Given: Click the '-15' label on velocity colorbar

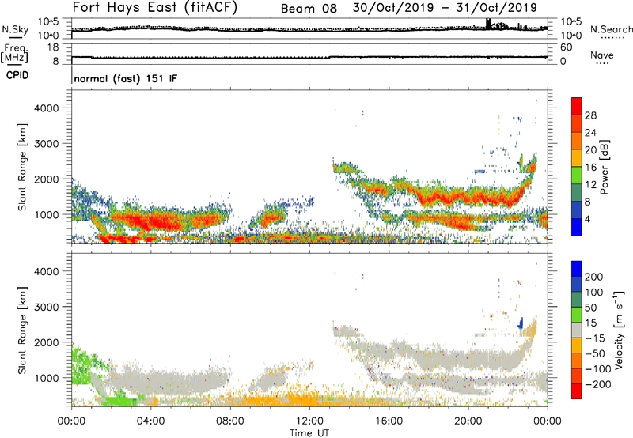Looking at the screenshot, I should 594,338.
